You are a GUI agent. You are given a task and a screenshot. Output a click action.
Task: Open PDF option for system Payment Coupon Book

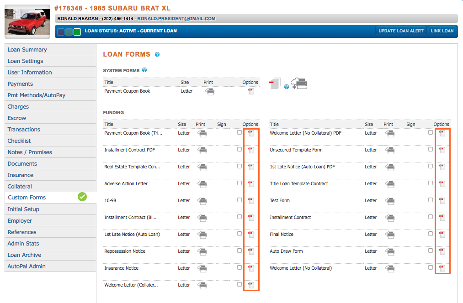coord(251,91)
